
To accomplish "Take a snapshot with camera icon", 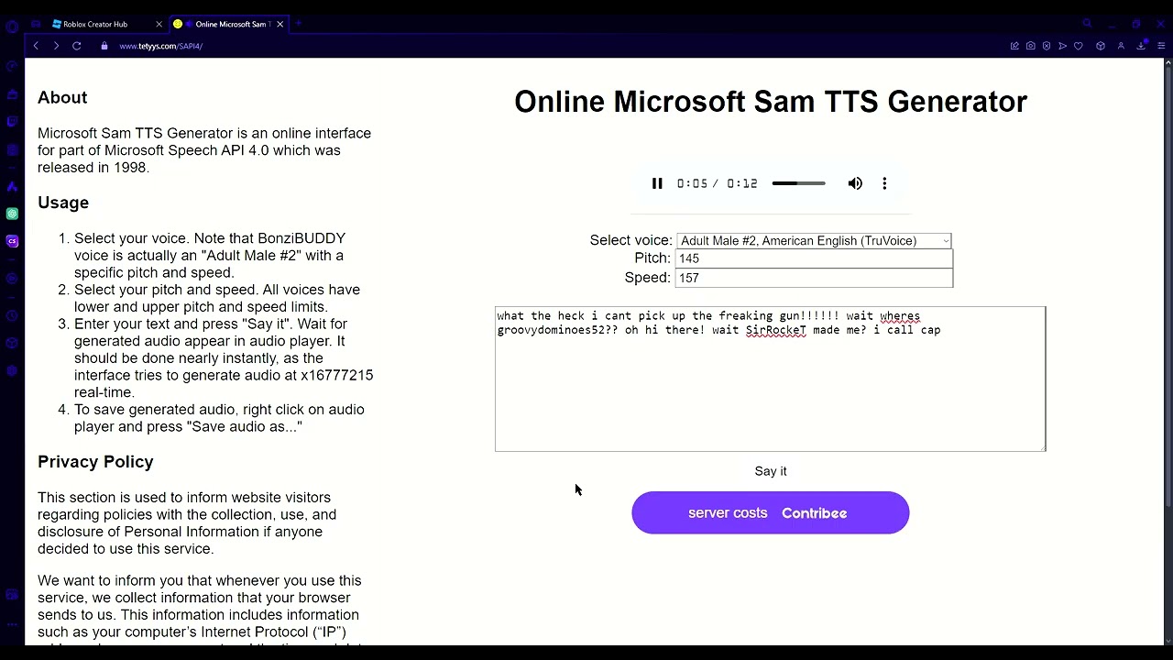I will [x=1031, y=46].
